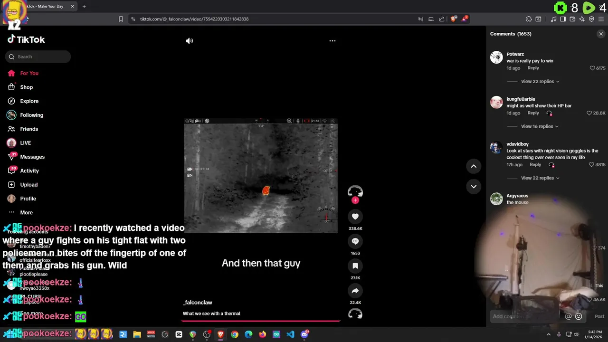Open the Brave Rewards triangle icon

[465, 19]
